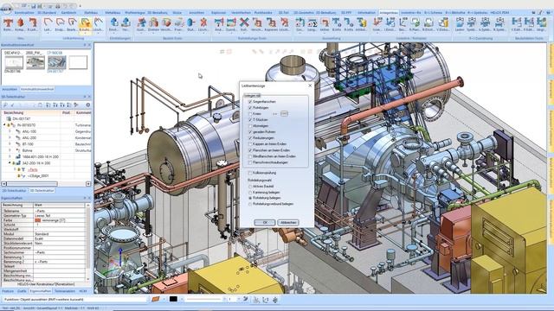This screenshot has width=554, height=311.
Task: Click the line width slider in bottom toolbar
Action: [205, 299]
